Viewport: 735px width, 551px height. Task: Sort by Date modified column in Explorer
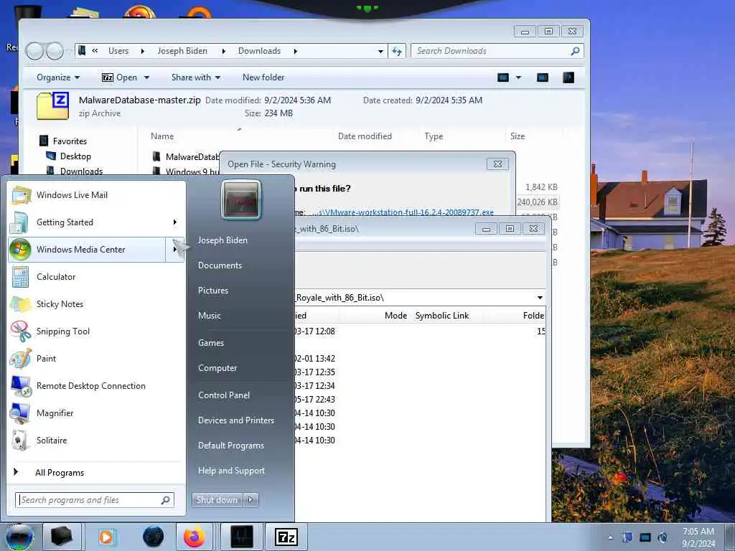(x=365, y=136)
